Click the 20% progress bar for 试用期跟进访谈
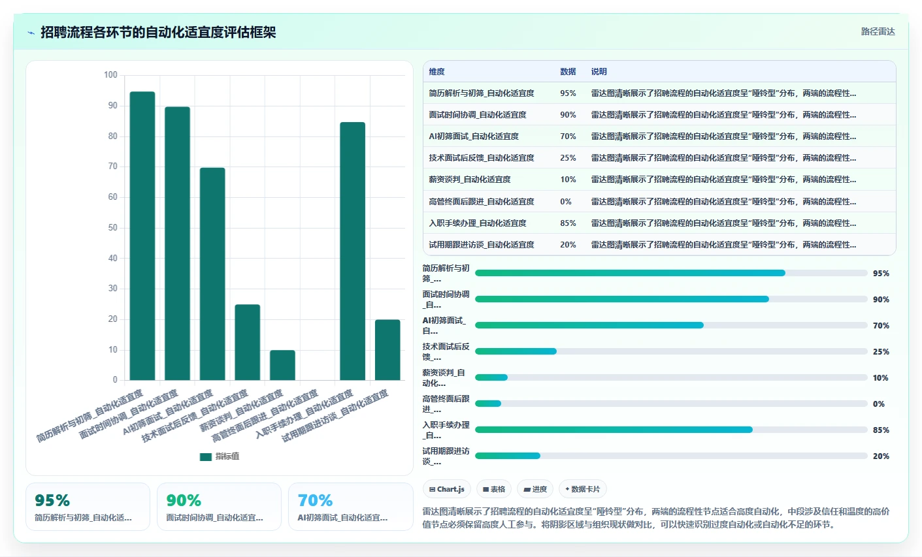 (671, 456)
